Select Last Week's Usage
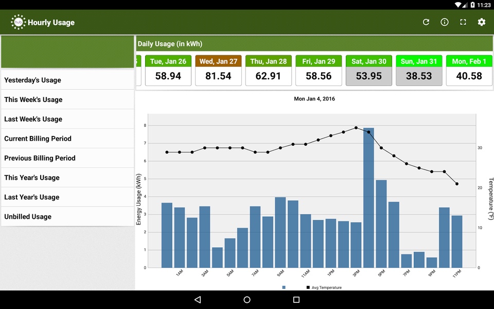The width and height of the screenshot is (494, 309). click(67, 119)
